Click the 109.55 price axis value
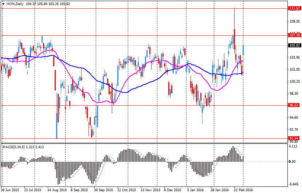The height and width of the screenshot is (193, 302). pyautogui.click(x=295, y=21)
